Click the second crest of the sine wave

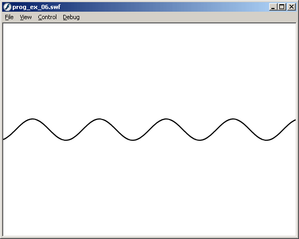(99, 119)
